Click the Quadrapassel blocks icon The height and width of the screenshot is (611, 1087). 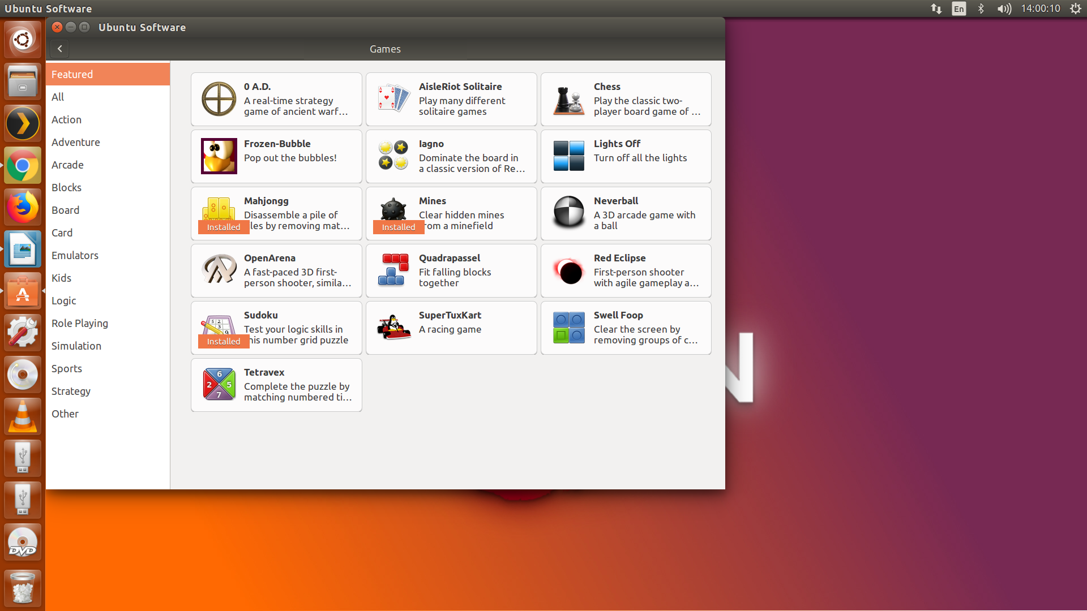tap(393, 270)
